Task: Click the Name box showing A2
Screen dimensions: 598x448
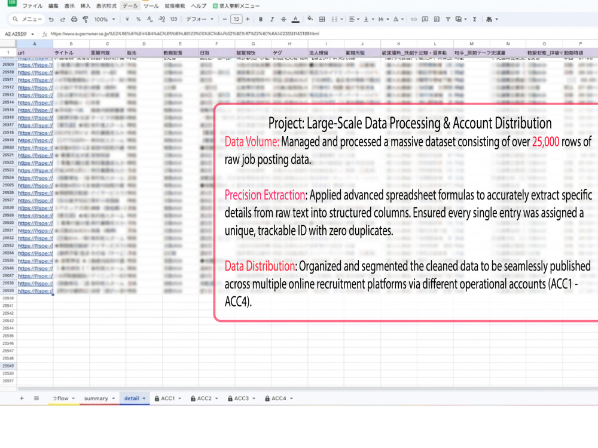Action: point(16,34)
